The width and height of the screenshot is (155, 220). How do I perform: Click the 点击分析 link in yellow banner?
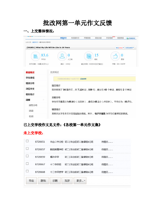[x=83, y=79]
